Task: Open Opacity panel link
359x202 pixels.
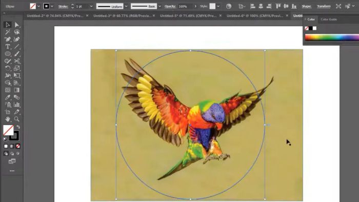Action: tap(170, 6)
